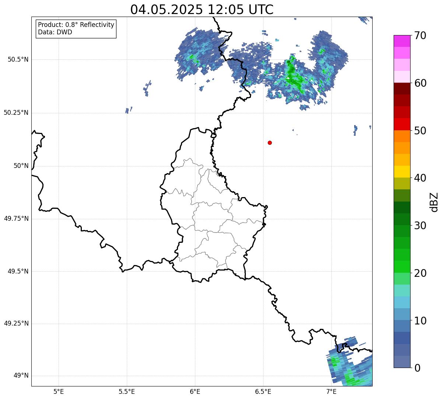443x399 pixels.
Task: Click the '6.5°E' longitude label
Action: [x=263, y=391]
